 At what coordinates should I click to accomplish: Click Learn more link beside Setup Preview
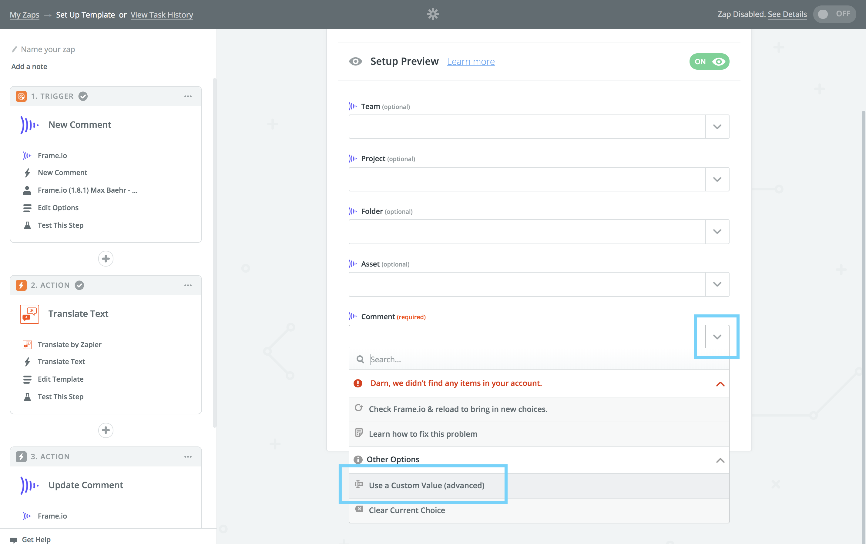coord(470,62)
